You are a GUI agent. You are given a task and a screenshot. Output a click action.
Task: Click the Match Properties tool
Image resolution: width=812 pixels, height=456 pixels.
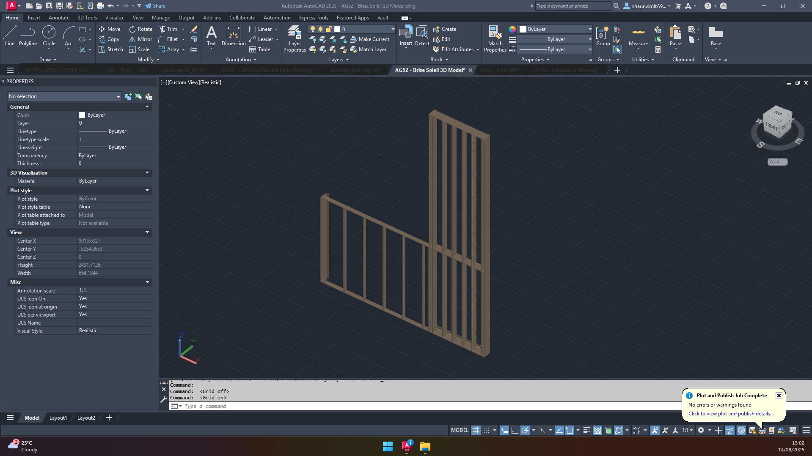point(495,38)
